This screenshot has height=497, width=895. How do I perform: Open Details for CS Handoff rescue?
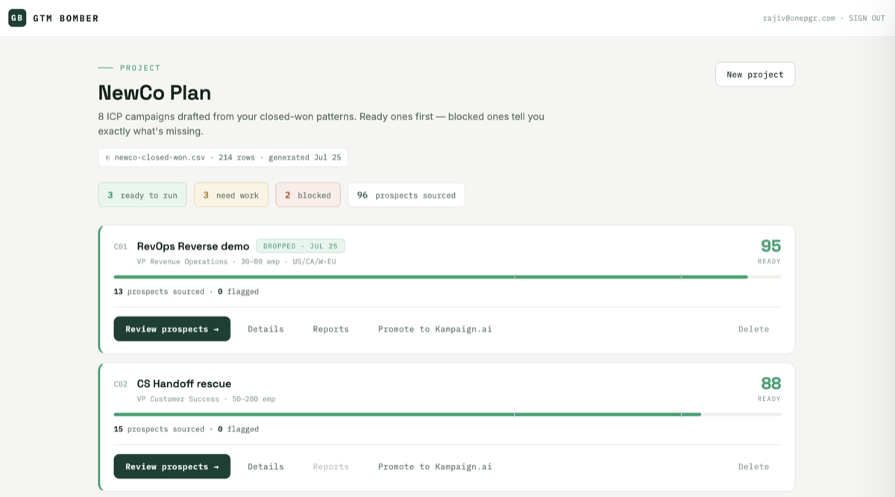[266, 466]
